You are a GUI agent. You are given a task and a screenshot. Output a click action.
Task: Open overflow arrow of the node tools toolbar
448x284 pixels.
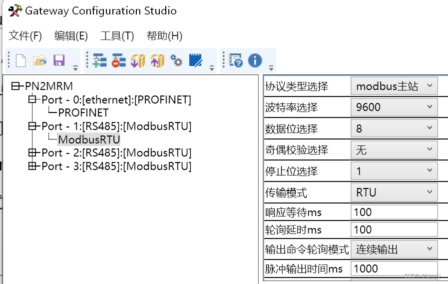(212, 68)
